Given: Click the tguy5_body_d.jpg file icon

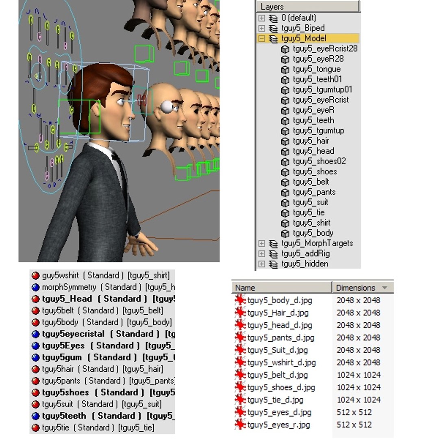Looking at the screenshot, I should (240, 300).
